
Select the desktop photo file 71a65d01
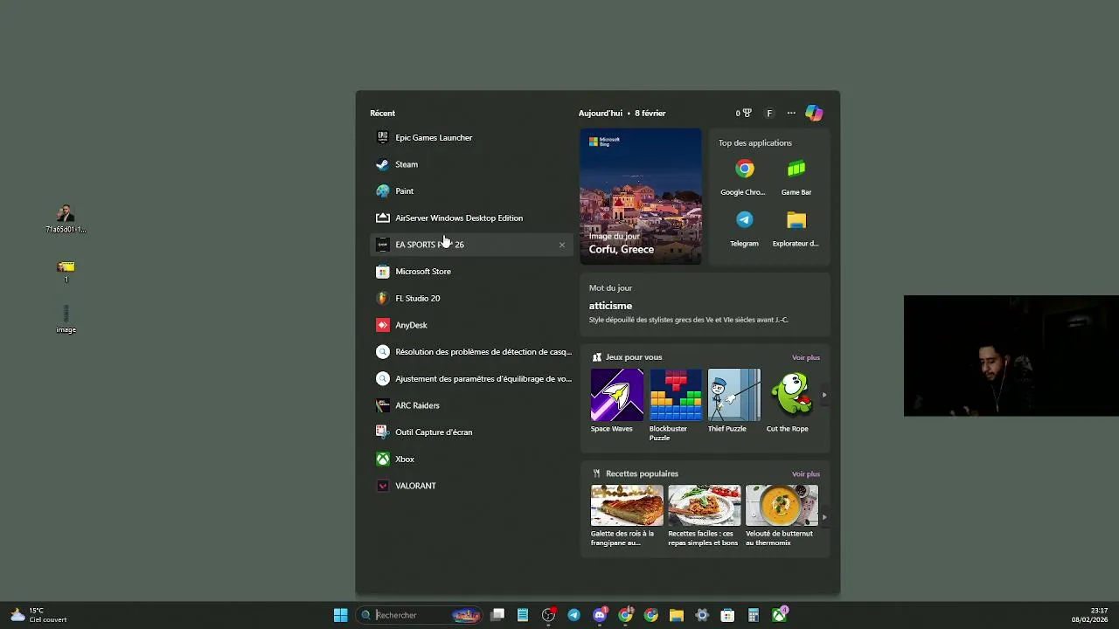tap(66, 218)
